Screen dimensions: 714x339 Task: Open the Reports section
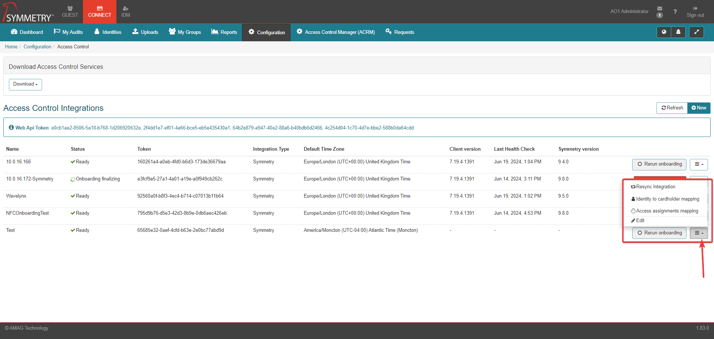point(224,32)
